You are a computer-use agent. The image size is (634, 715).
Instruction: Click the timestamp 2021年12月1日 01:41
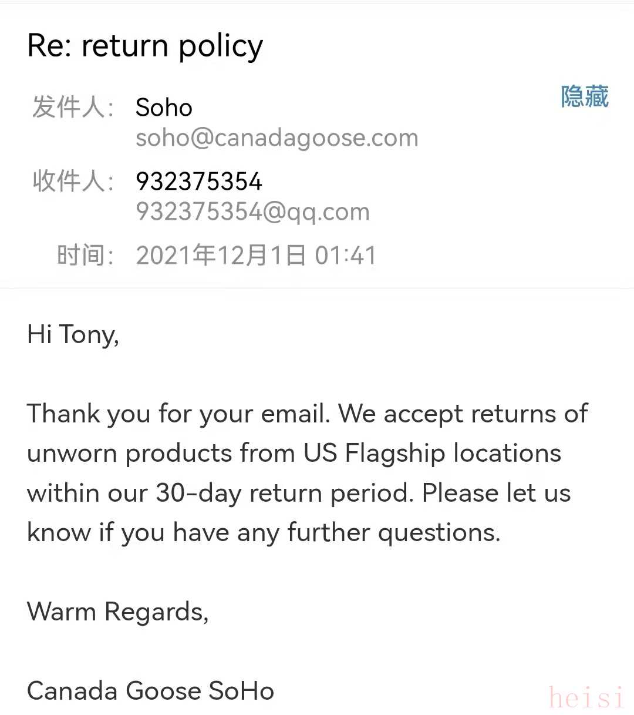[x=256, y=256]
